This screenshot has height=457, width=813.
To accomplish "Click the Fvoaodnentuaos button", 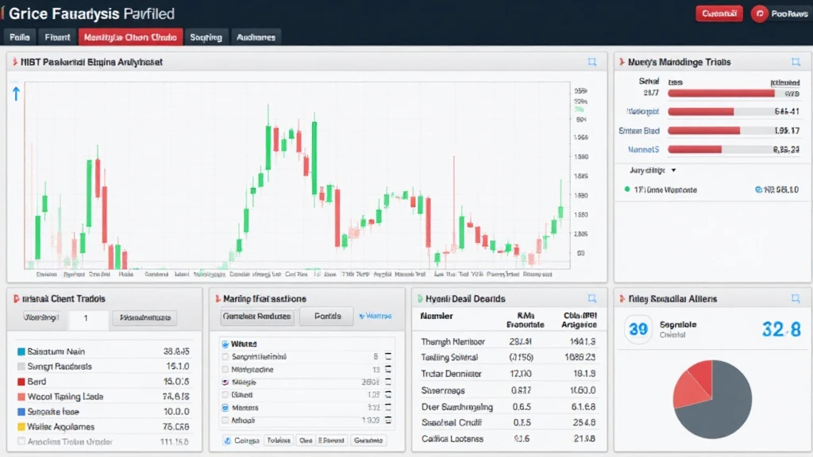I will (x=145, y=317).
